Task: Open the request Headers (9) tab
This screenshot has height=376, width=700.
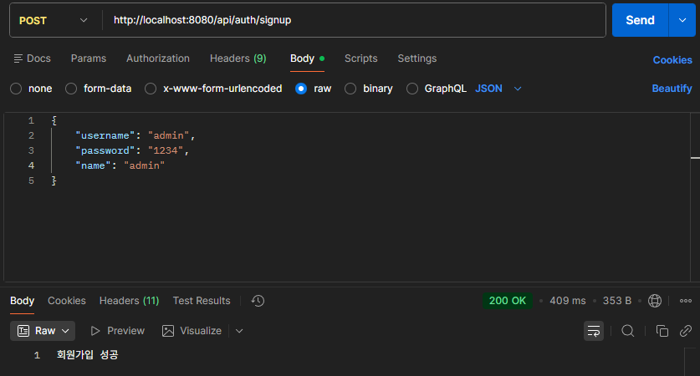Action: (x=238, y=58)
